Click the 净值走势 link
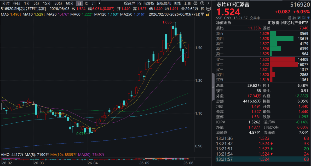 click(223, 23)
